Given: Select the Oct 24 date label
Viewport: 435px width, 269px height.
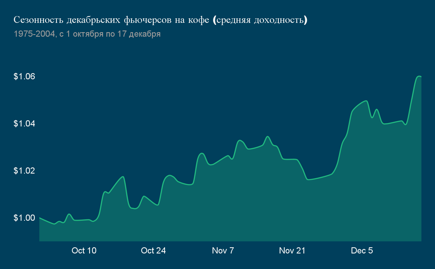Looking at the screenshot, I should 153,250.
